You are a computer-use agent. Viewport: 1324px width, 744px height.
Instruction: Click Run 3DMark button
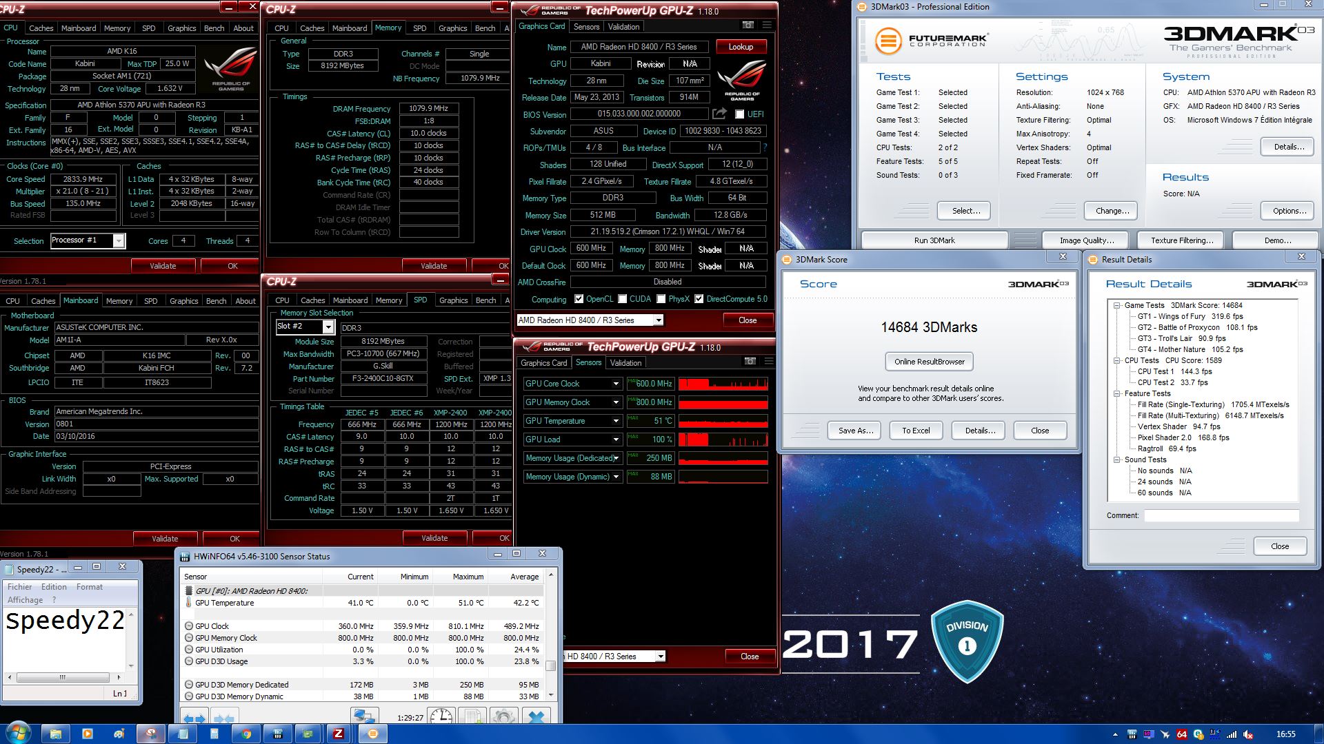click(x=934, y=240)
